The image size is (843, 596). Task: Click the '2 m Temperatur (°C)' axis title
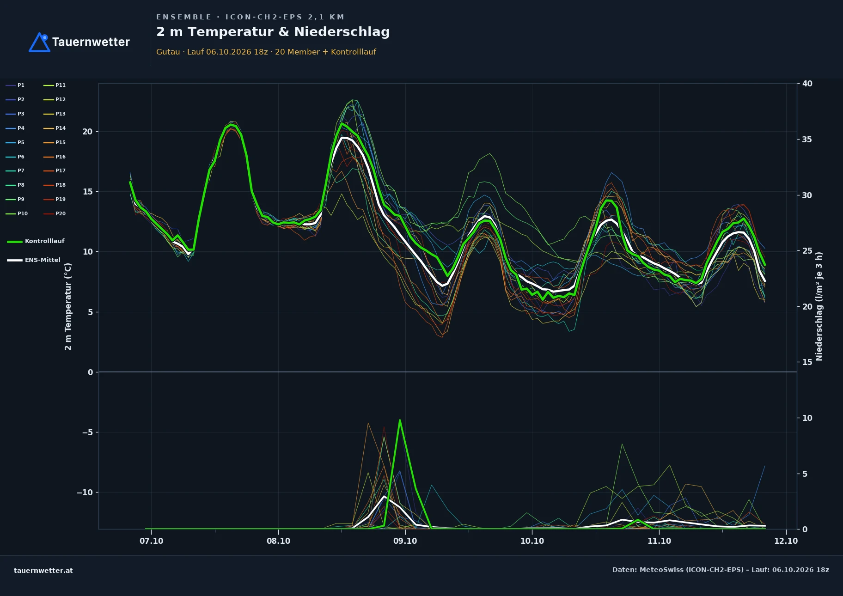tap(68, 306)
